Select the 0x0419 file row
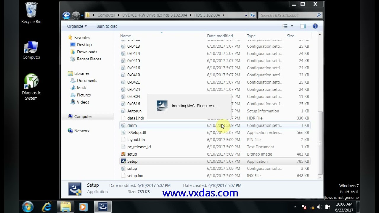 coord(215,75)
